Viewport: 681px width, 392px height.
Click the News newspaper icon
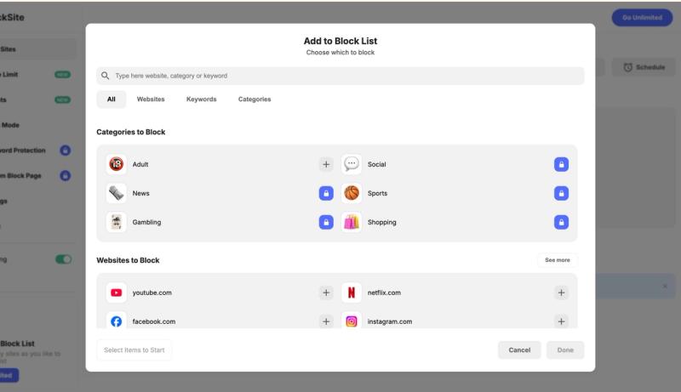[x=116, y=193]
